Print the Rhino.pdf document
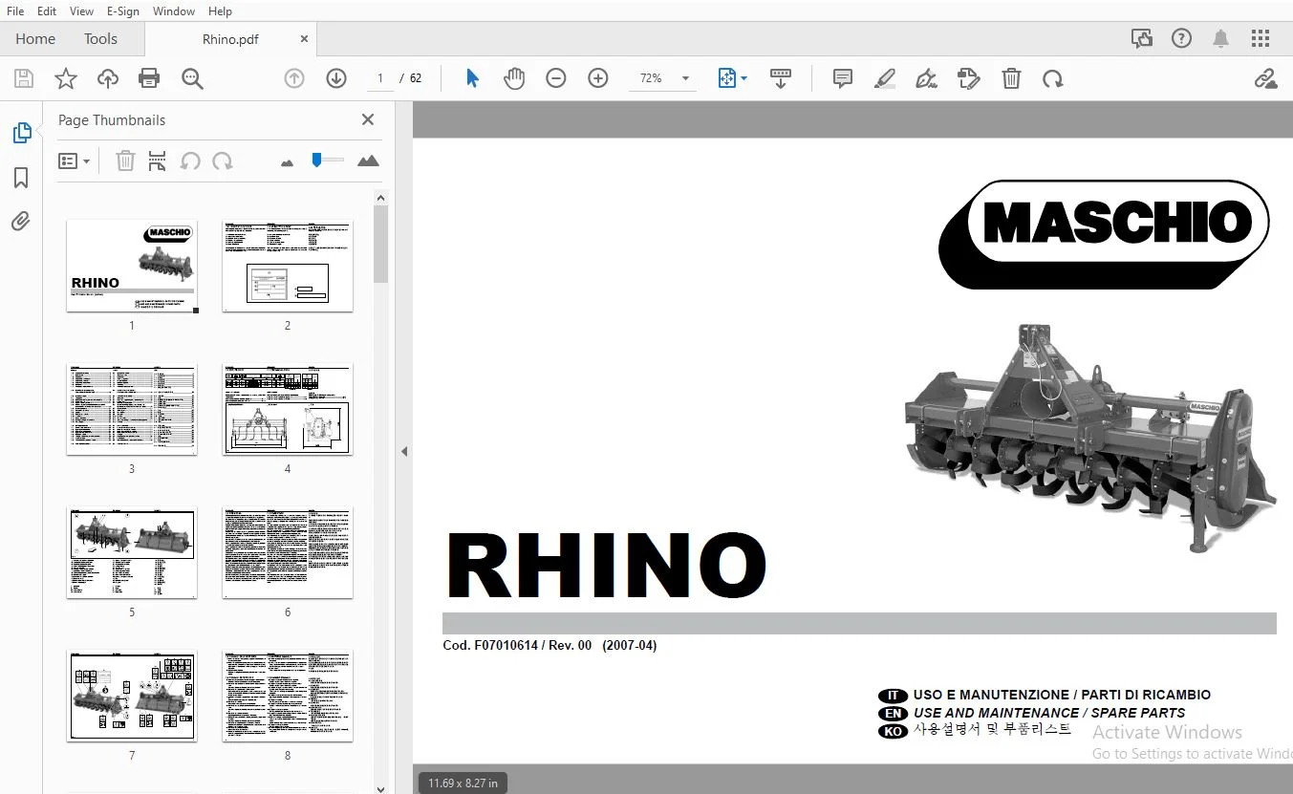Viewport: 1293px width, 794px height. pyautogui.click(x=149, y=78)
